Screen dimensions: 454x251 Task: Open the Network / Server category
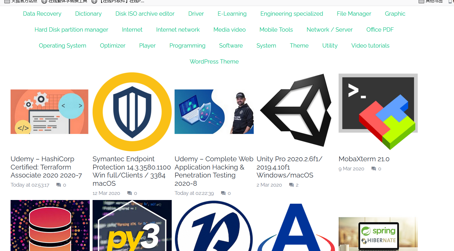tap(329, 30)
